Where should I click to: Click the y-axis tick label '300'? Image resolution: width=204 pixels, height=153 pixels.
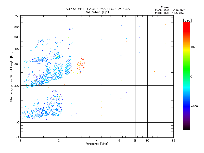click(17, 64)
